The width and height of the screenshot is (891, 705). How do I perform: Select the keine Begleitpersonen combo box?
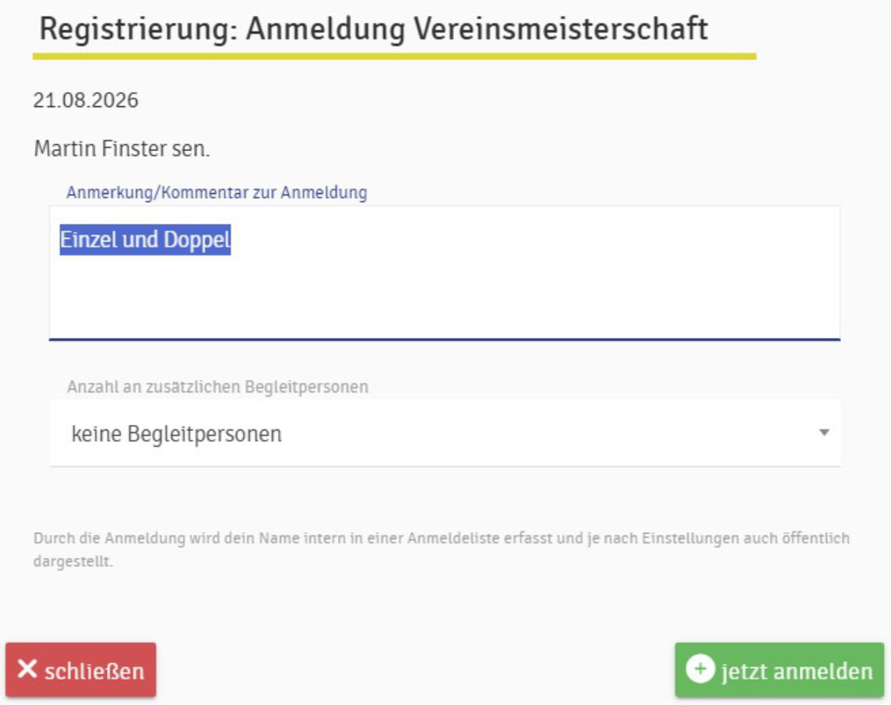[x=445, y=433]
